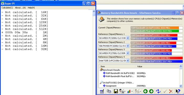The image size is (184, 95).
Task: Open the bar chart icon's dropdown arrow
Action: [132, 92]
